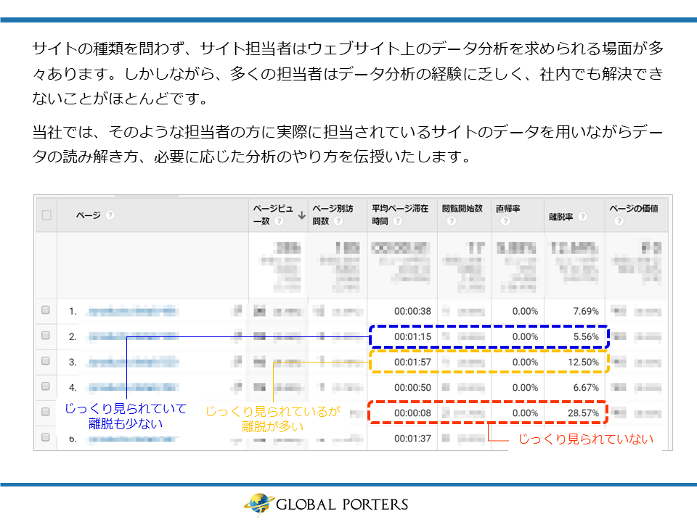The width and height of the screenshot is (697, 522).
Task: Sort by the 平均ページ滞在時間 column header
Action: tap(400, 208)
